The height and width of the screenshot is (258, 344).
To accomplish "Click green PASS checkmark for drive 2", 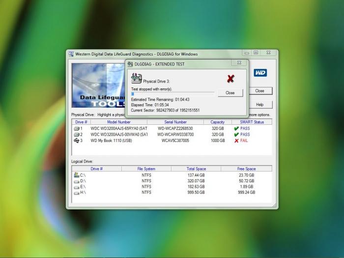I will [x=236, y=135].
